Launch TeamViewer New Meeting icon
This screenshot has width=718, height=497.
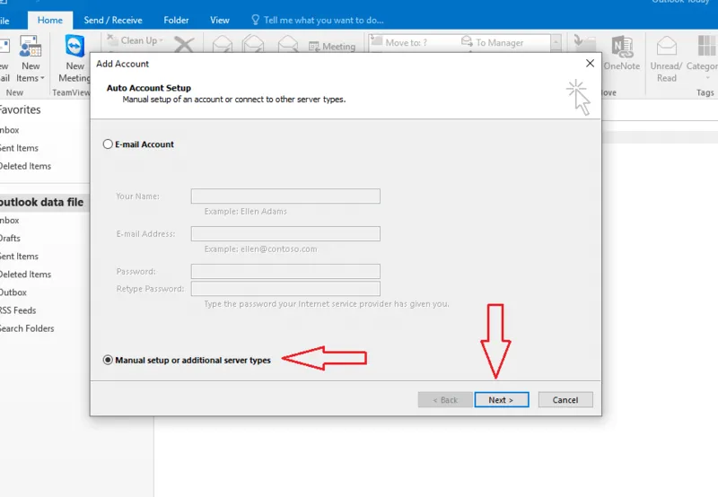pyautogui.click(x=74, y=46)
